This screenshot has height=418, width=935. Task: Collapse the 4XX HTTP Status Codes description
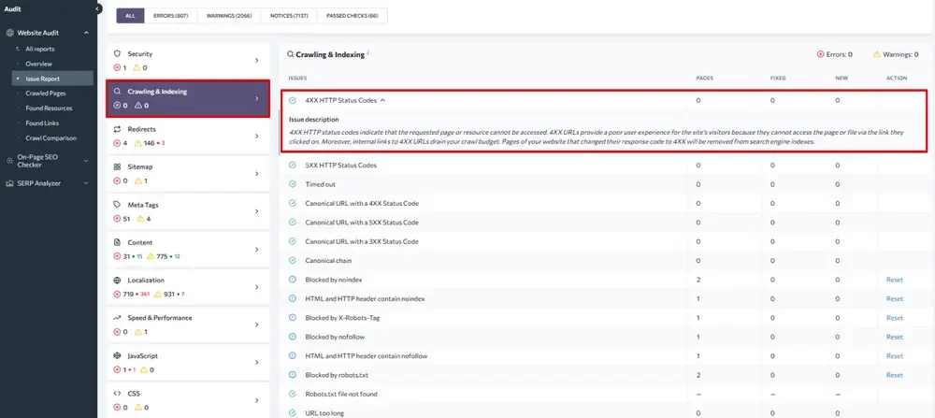(382, 101)
